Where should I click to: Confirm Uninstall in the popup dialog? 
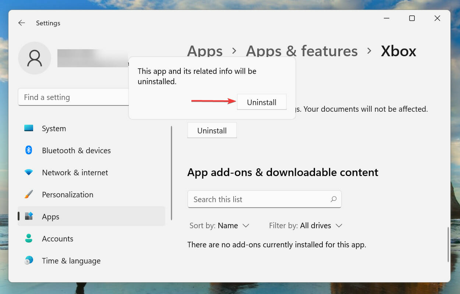(x=261, y=102)
